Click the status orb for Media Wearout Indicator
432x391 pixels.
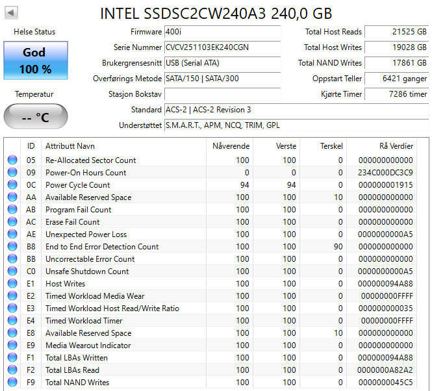coord(12,346)
